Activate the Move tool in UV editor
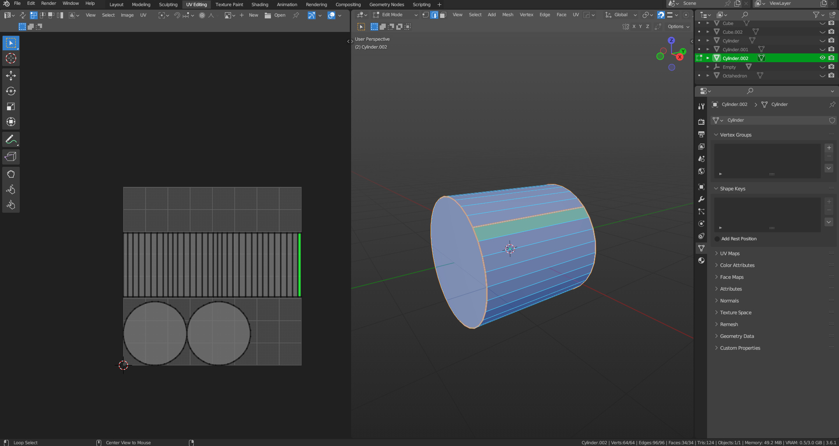 click(11, 76)
